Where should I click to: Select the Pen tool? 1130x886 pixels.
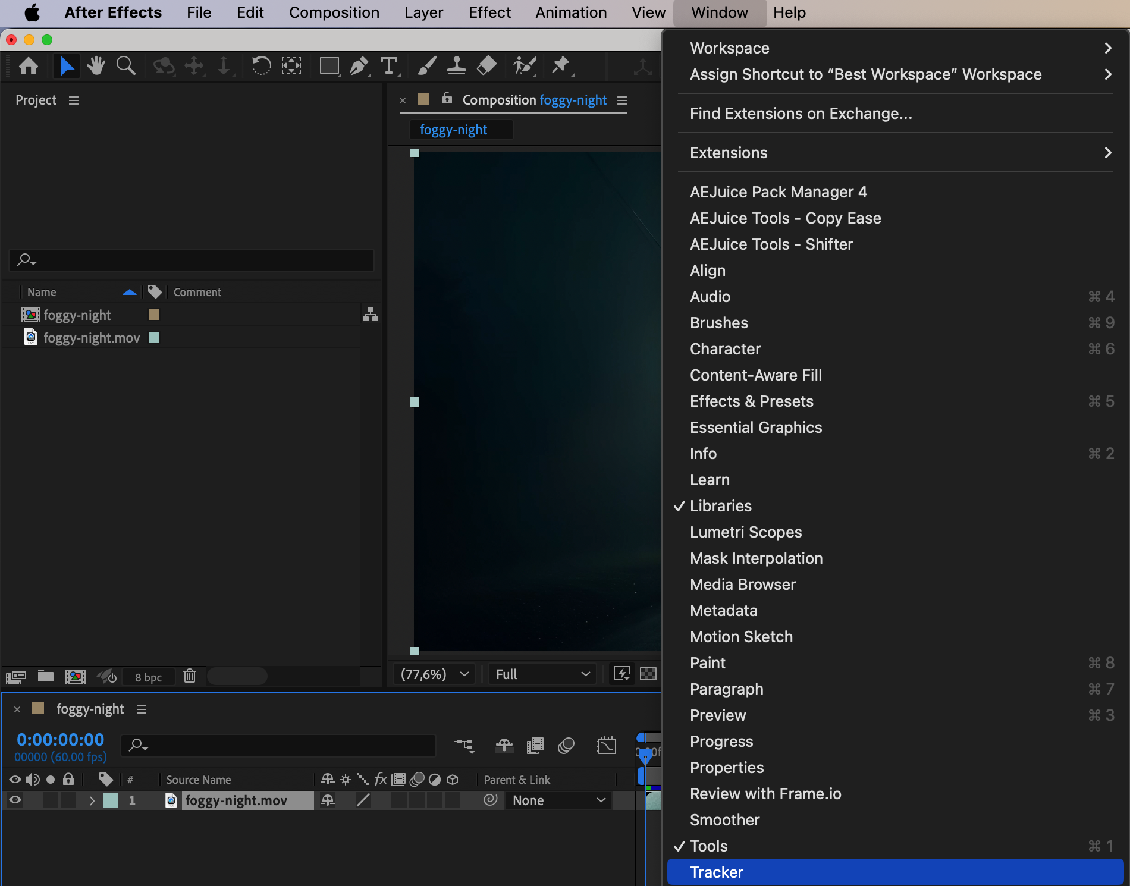[359, 65]
